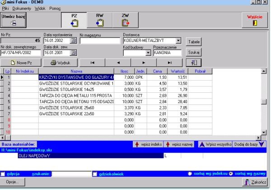Expand the Dostawca dropdown
The image size is (271, 190).
click(178, 41)
